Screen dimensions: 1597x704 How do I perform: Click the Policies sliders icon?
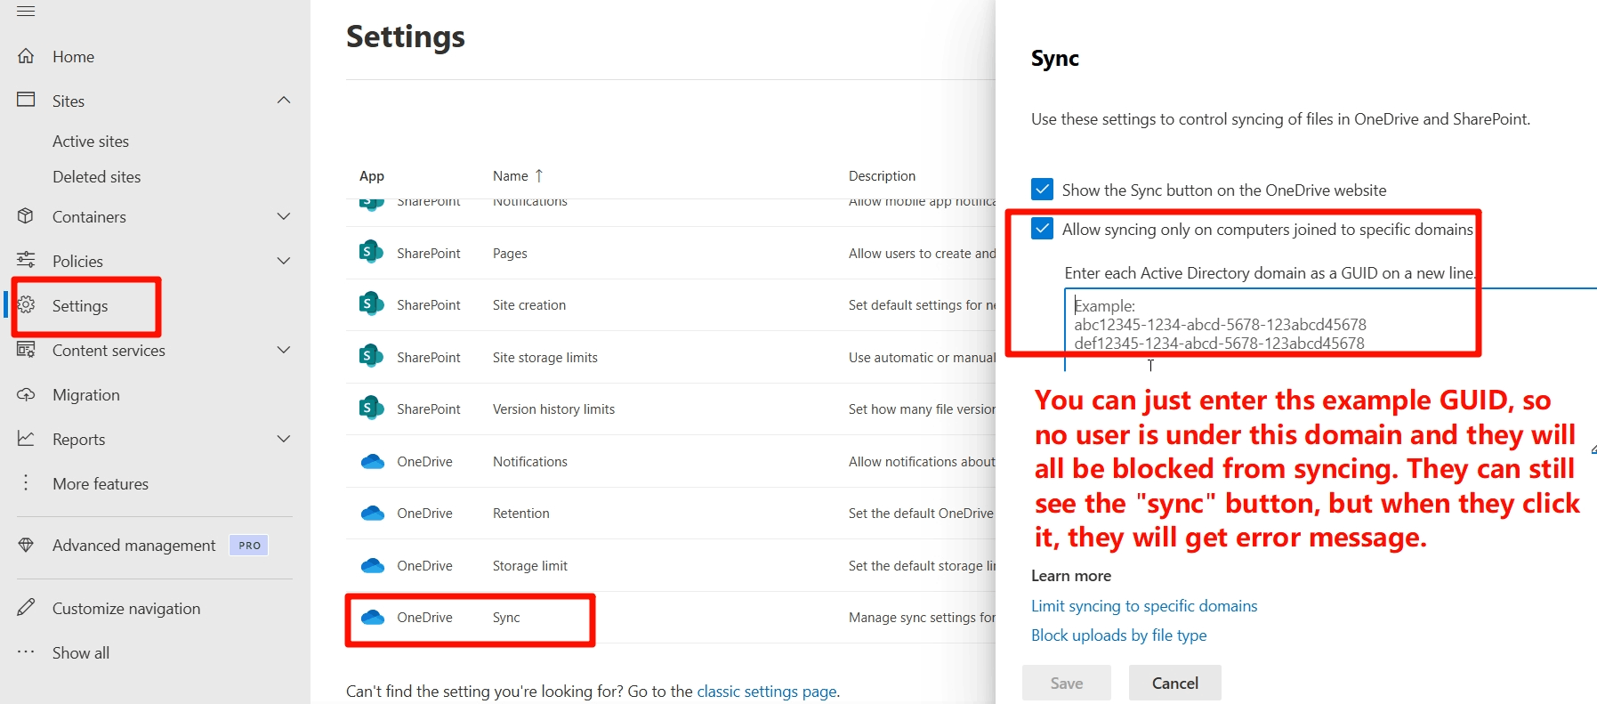[26, 260]
